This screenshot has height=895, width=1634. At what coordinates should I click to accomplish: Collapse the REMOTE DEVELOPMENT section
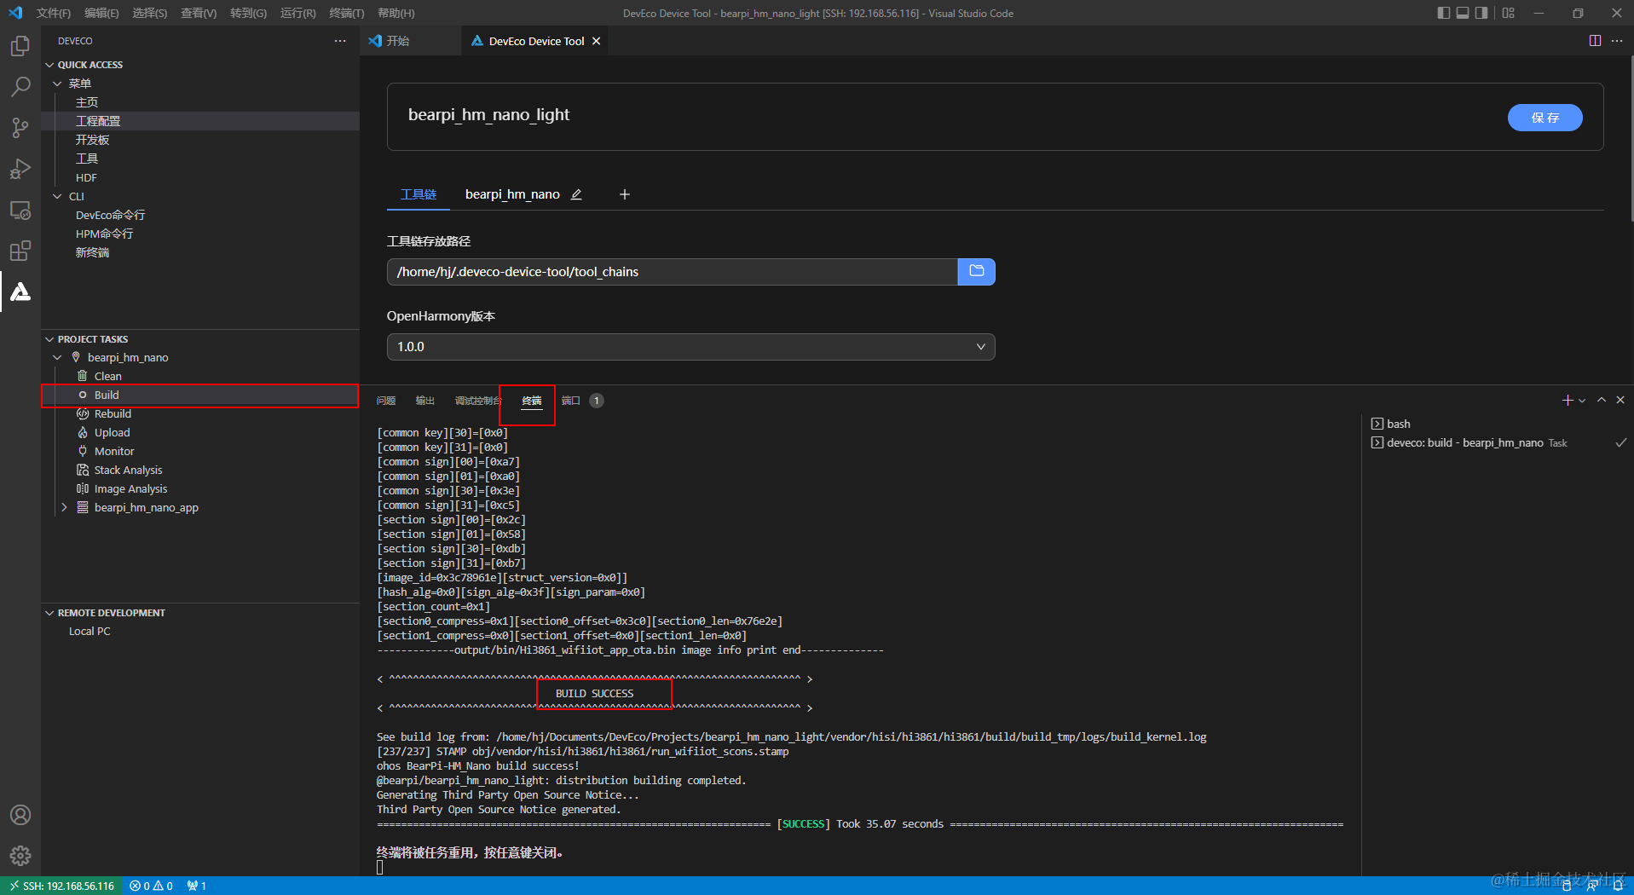(x=49, y=613)
